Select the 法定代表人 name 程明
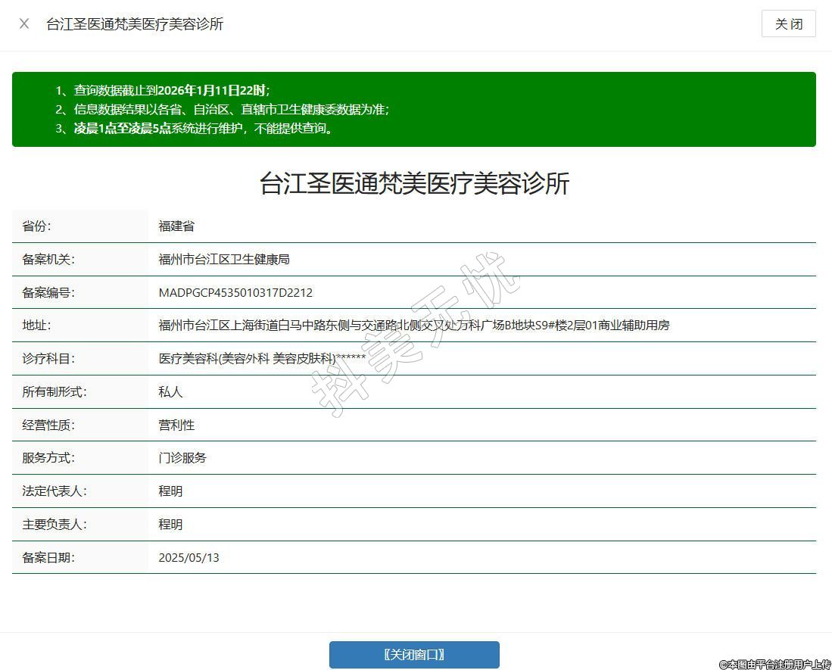Viewport: 832px width, 670px height. pos(170,491)
